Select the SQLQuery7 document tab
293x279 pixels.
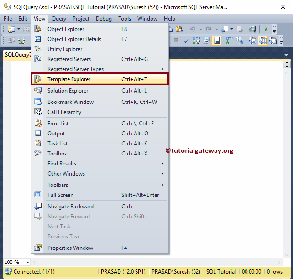17,55
